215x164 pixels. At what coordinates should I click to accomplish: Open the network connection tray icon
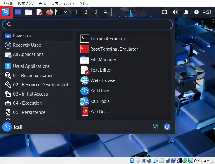click(164, 12)
